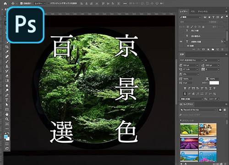Viewport: 229px width, 165px height.
Task: Select the Dodge tool
Action: point(7,90)
